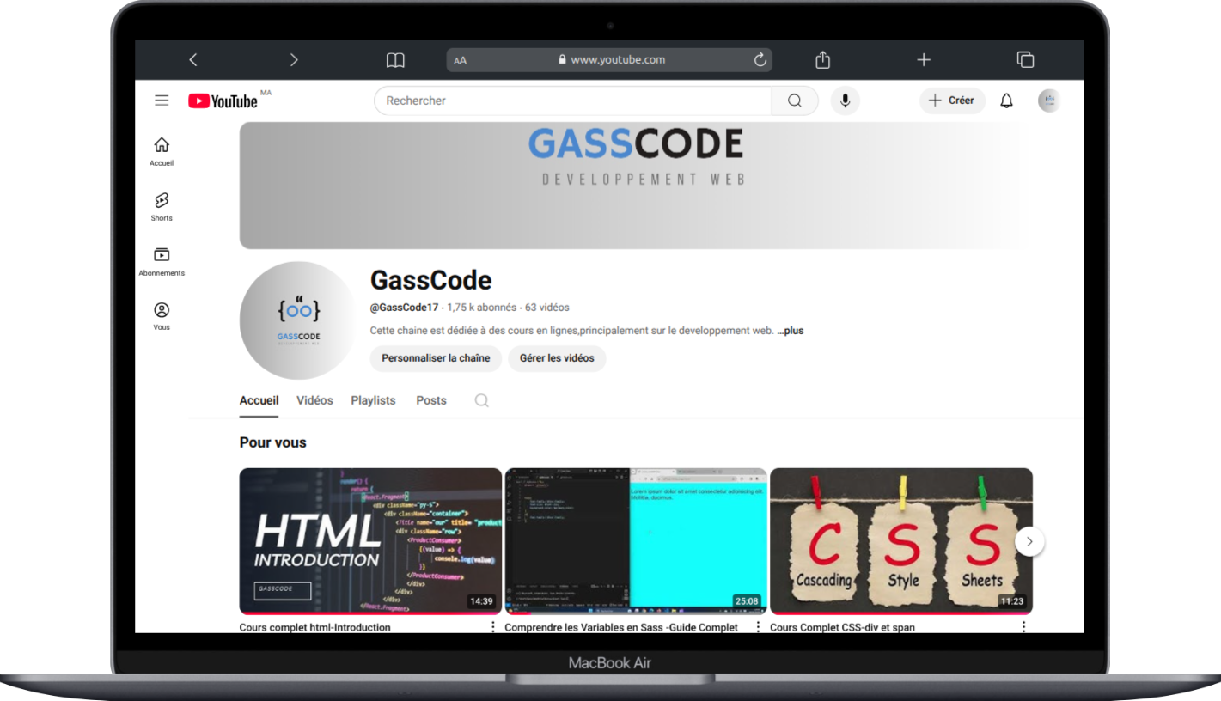Open Vous in the sidebar
The image size is (1221, 701).
(x=162, y=316)
